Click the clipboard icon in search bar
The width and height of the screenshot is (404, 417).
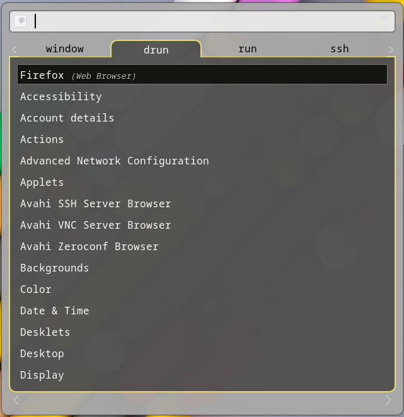pyautogui.click(x=384, y=21)
